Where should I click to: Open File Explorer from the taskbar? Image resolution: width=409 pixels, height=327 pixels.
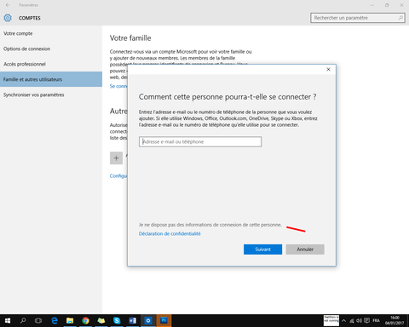click(x=70, y=320)
